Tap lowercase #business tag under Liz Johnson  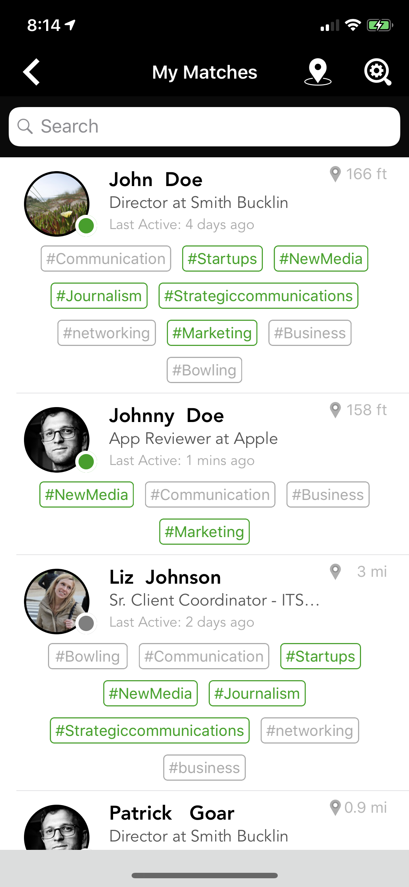[x=204, y=768]
